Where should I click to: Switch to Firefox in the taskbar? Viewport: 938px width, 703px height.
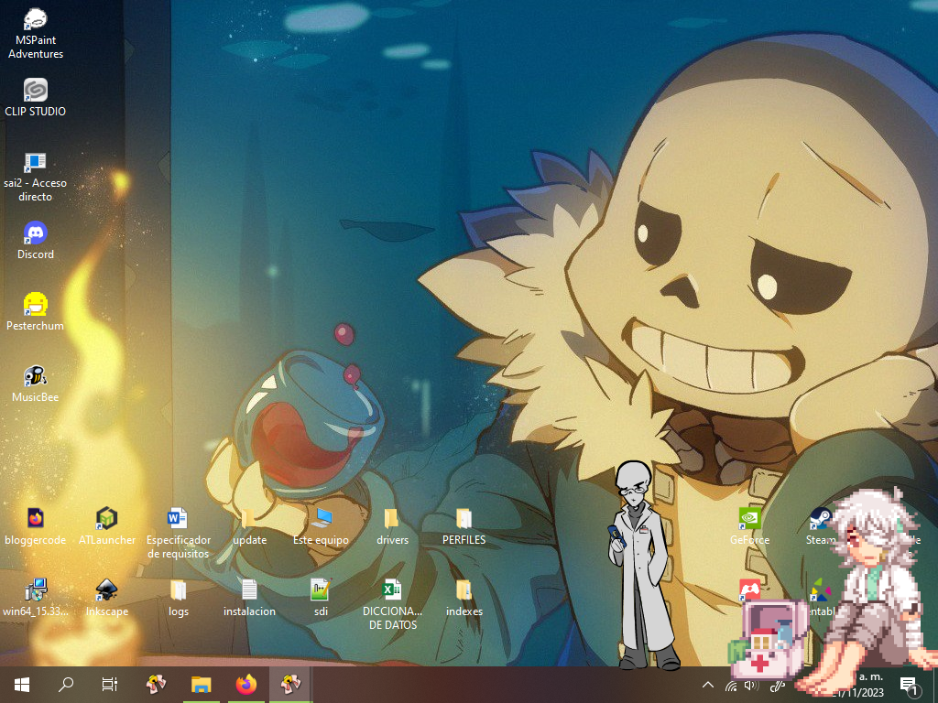pyautogui.click(x=245, y=684)
